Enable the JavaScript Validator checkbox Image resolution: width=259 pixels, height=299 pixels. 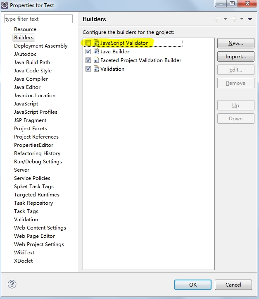(x=88, y=43)
